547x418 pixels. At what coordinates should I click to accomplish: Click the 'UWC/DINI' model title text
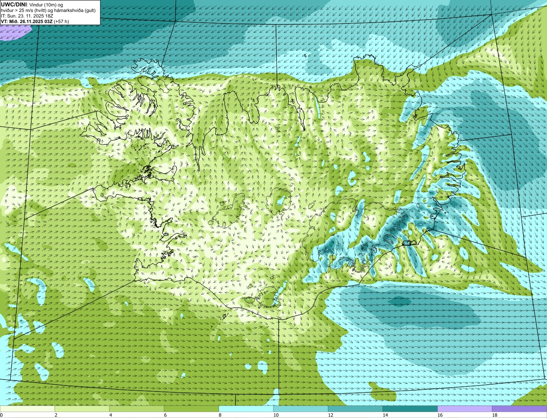tap(14, 4)
